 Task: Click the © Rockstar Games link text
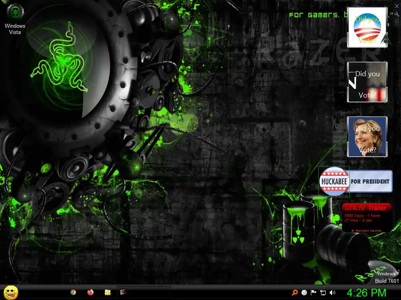(367, 230)
